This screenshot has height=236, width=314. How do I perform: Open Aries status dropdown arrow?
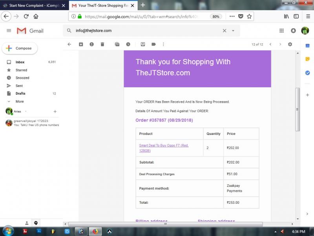26,111
